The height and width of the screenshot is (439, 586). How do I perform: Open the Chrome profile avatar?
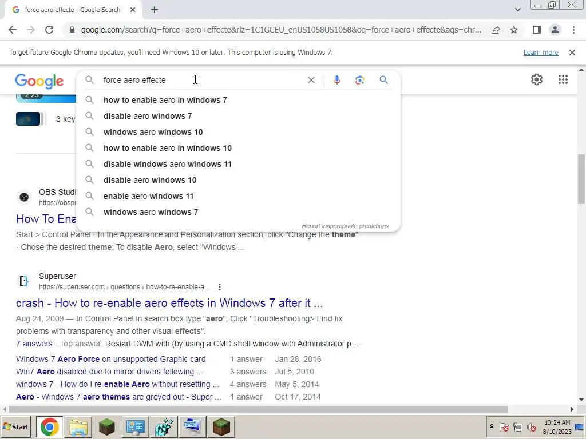(x=555, y=30)
